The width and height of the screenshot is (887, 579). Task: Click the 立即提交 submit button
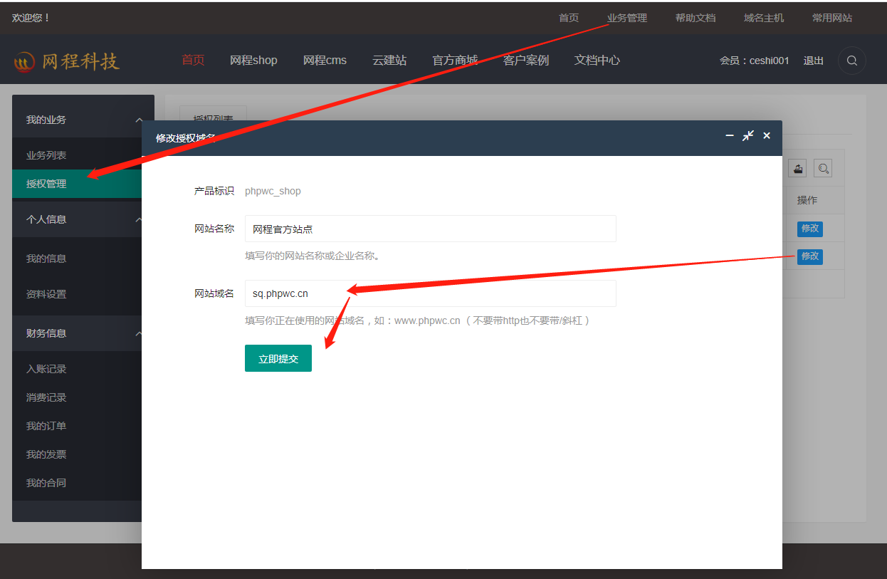(x=278, y=358)
